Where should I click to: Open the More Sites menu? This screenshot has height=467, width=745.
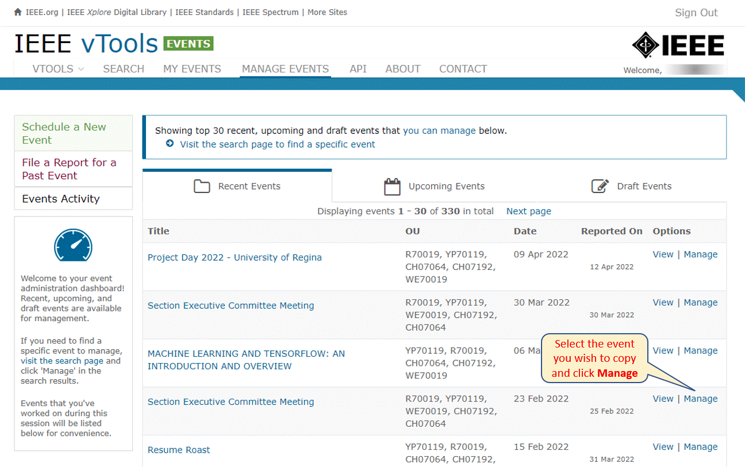click(327, 12)
